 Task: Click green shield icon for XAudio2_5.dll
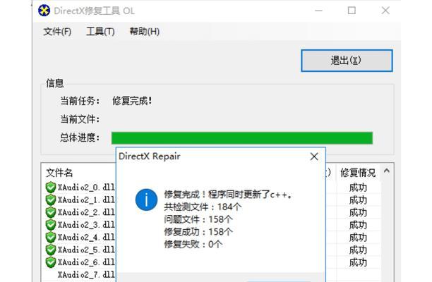[51, 250]
